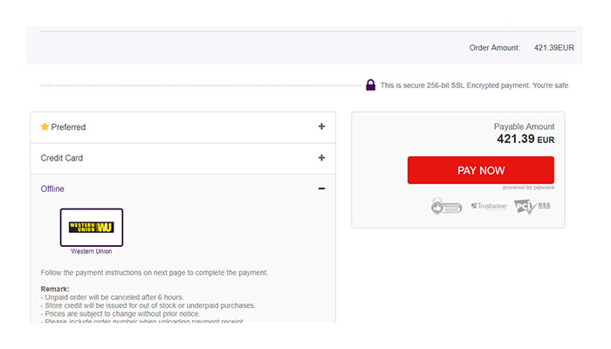The height and width of the screenshot is (349, 611).
Task: Click 'Prices are subject to change' remark
Action: (x=120, y=313)
